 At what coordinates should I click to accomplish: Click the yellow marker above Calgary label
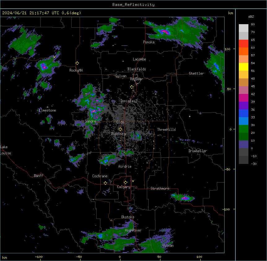tap(125, 183)
